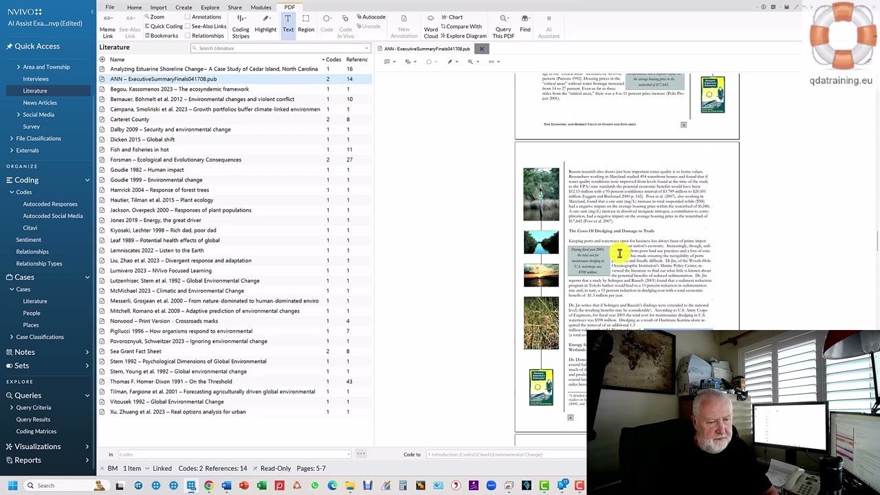The height and width of the screenshot is (495, 880).
Task: Click the Zoom ribbon option
Action: [x=155, y=17]
